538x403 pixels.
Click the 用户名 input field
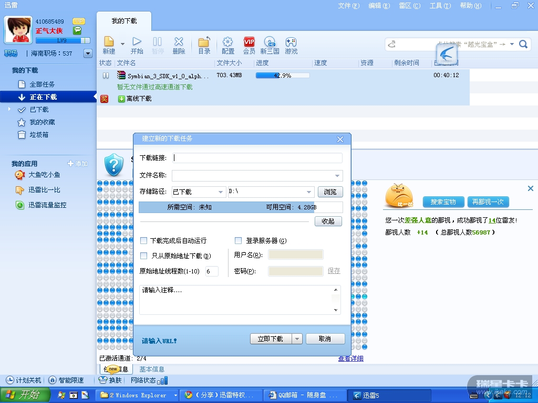pos(295,254)
